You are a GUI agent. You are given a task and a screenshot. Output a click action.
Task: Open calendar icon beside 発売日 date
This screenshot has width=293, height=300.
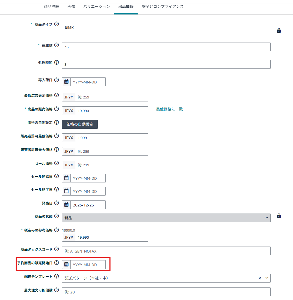pos(66,205)
